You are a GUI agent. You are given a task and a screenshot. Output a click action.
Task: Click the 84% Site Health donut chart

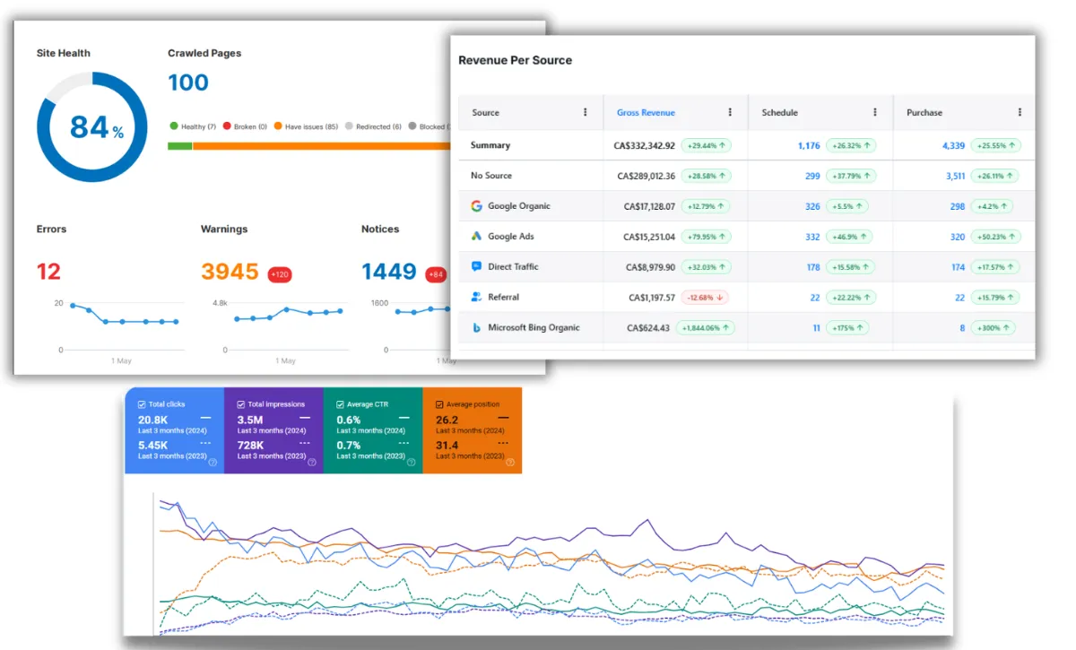(x=91, y=126)
